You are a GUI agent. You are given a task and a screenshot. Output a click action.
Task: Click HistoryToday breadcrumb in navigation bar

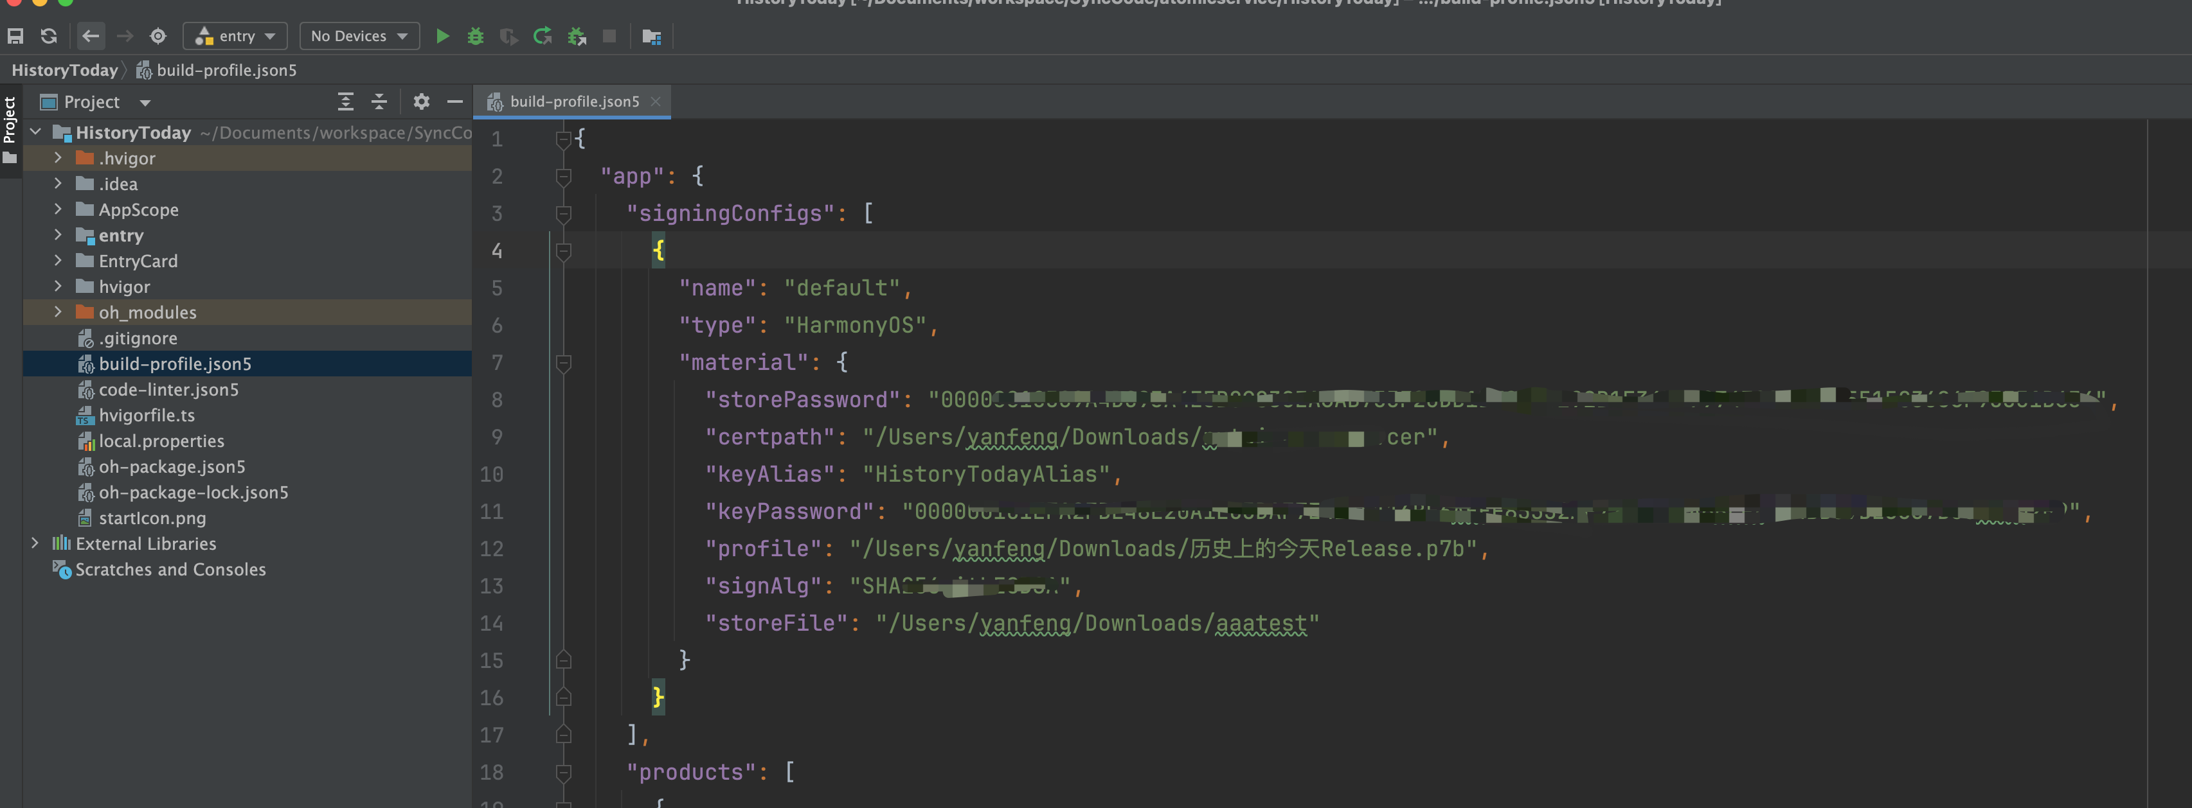pyautogui.click(x=65, y=70)
